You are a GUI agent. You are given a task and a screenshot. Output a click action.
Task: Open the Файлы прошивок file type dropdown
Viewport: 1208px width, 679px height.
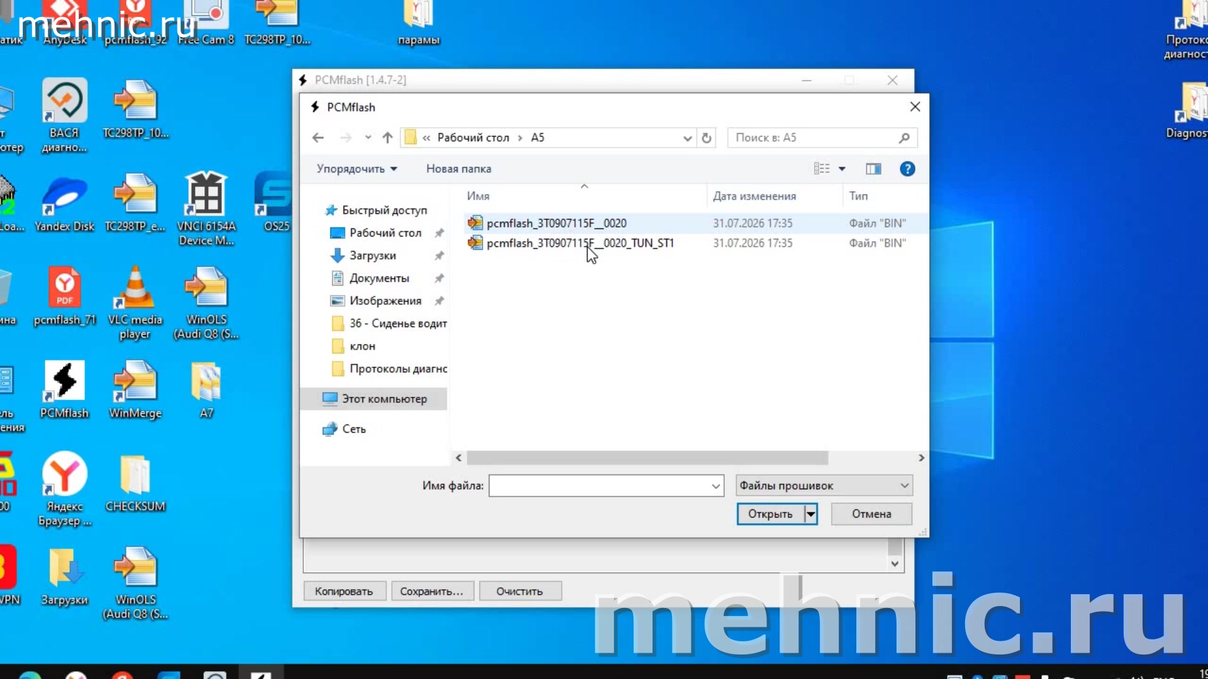pos(824,485)
